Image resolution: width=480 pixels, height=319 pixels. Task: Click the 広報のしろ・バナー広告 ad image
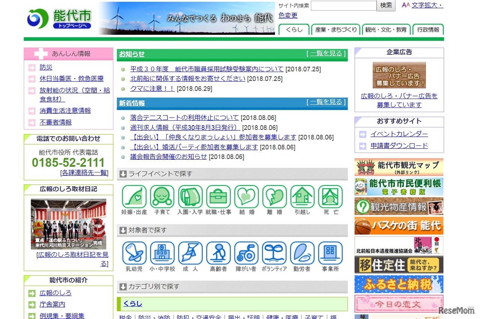(x=399, y=75)
